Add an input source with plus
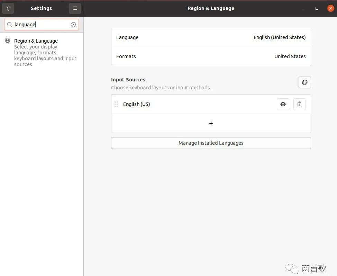The image size is (337, 276). 211,123
